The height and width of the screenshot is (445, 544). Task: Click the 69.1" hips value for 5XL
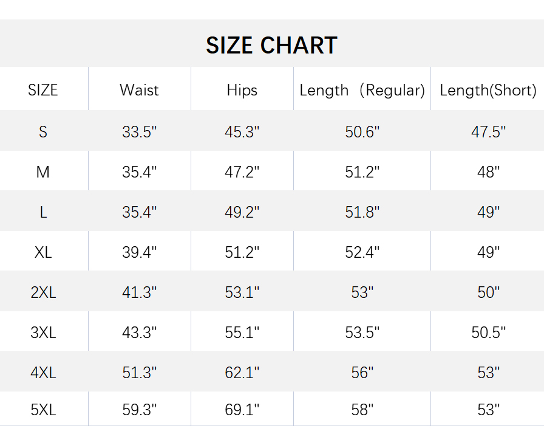242,410
